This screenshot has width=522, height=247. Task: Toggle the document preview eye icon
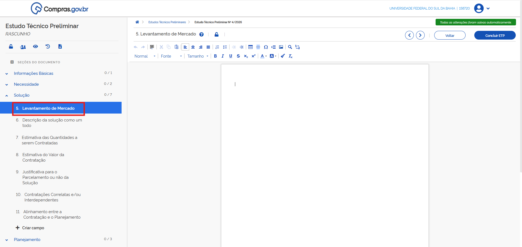tap(35, 47)
